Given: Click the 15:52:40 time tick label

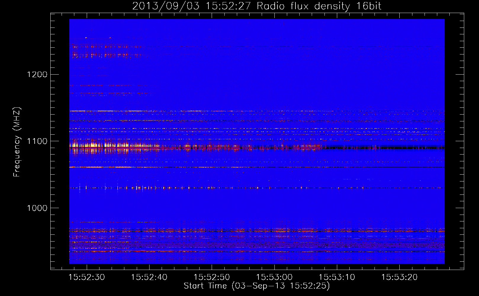Looking at the screenshot, I should pos(149,277).
